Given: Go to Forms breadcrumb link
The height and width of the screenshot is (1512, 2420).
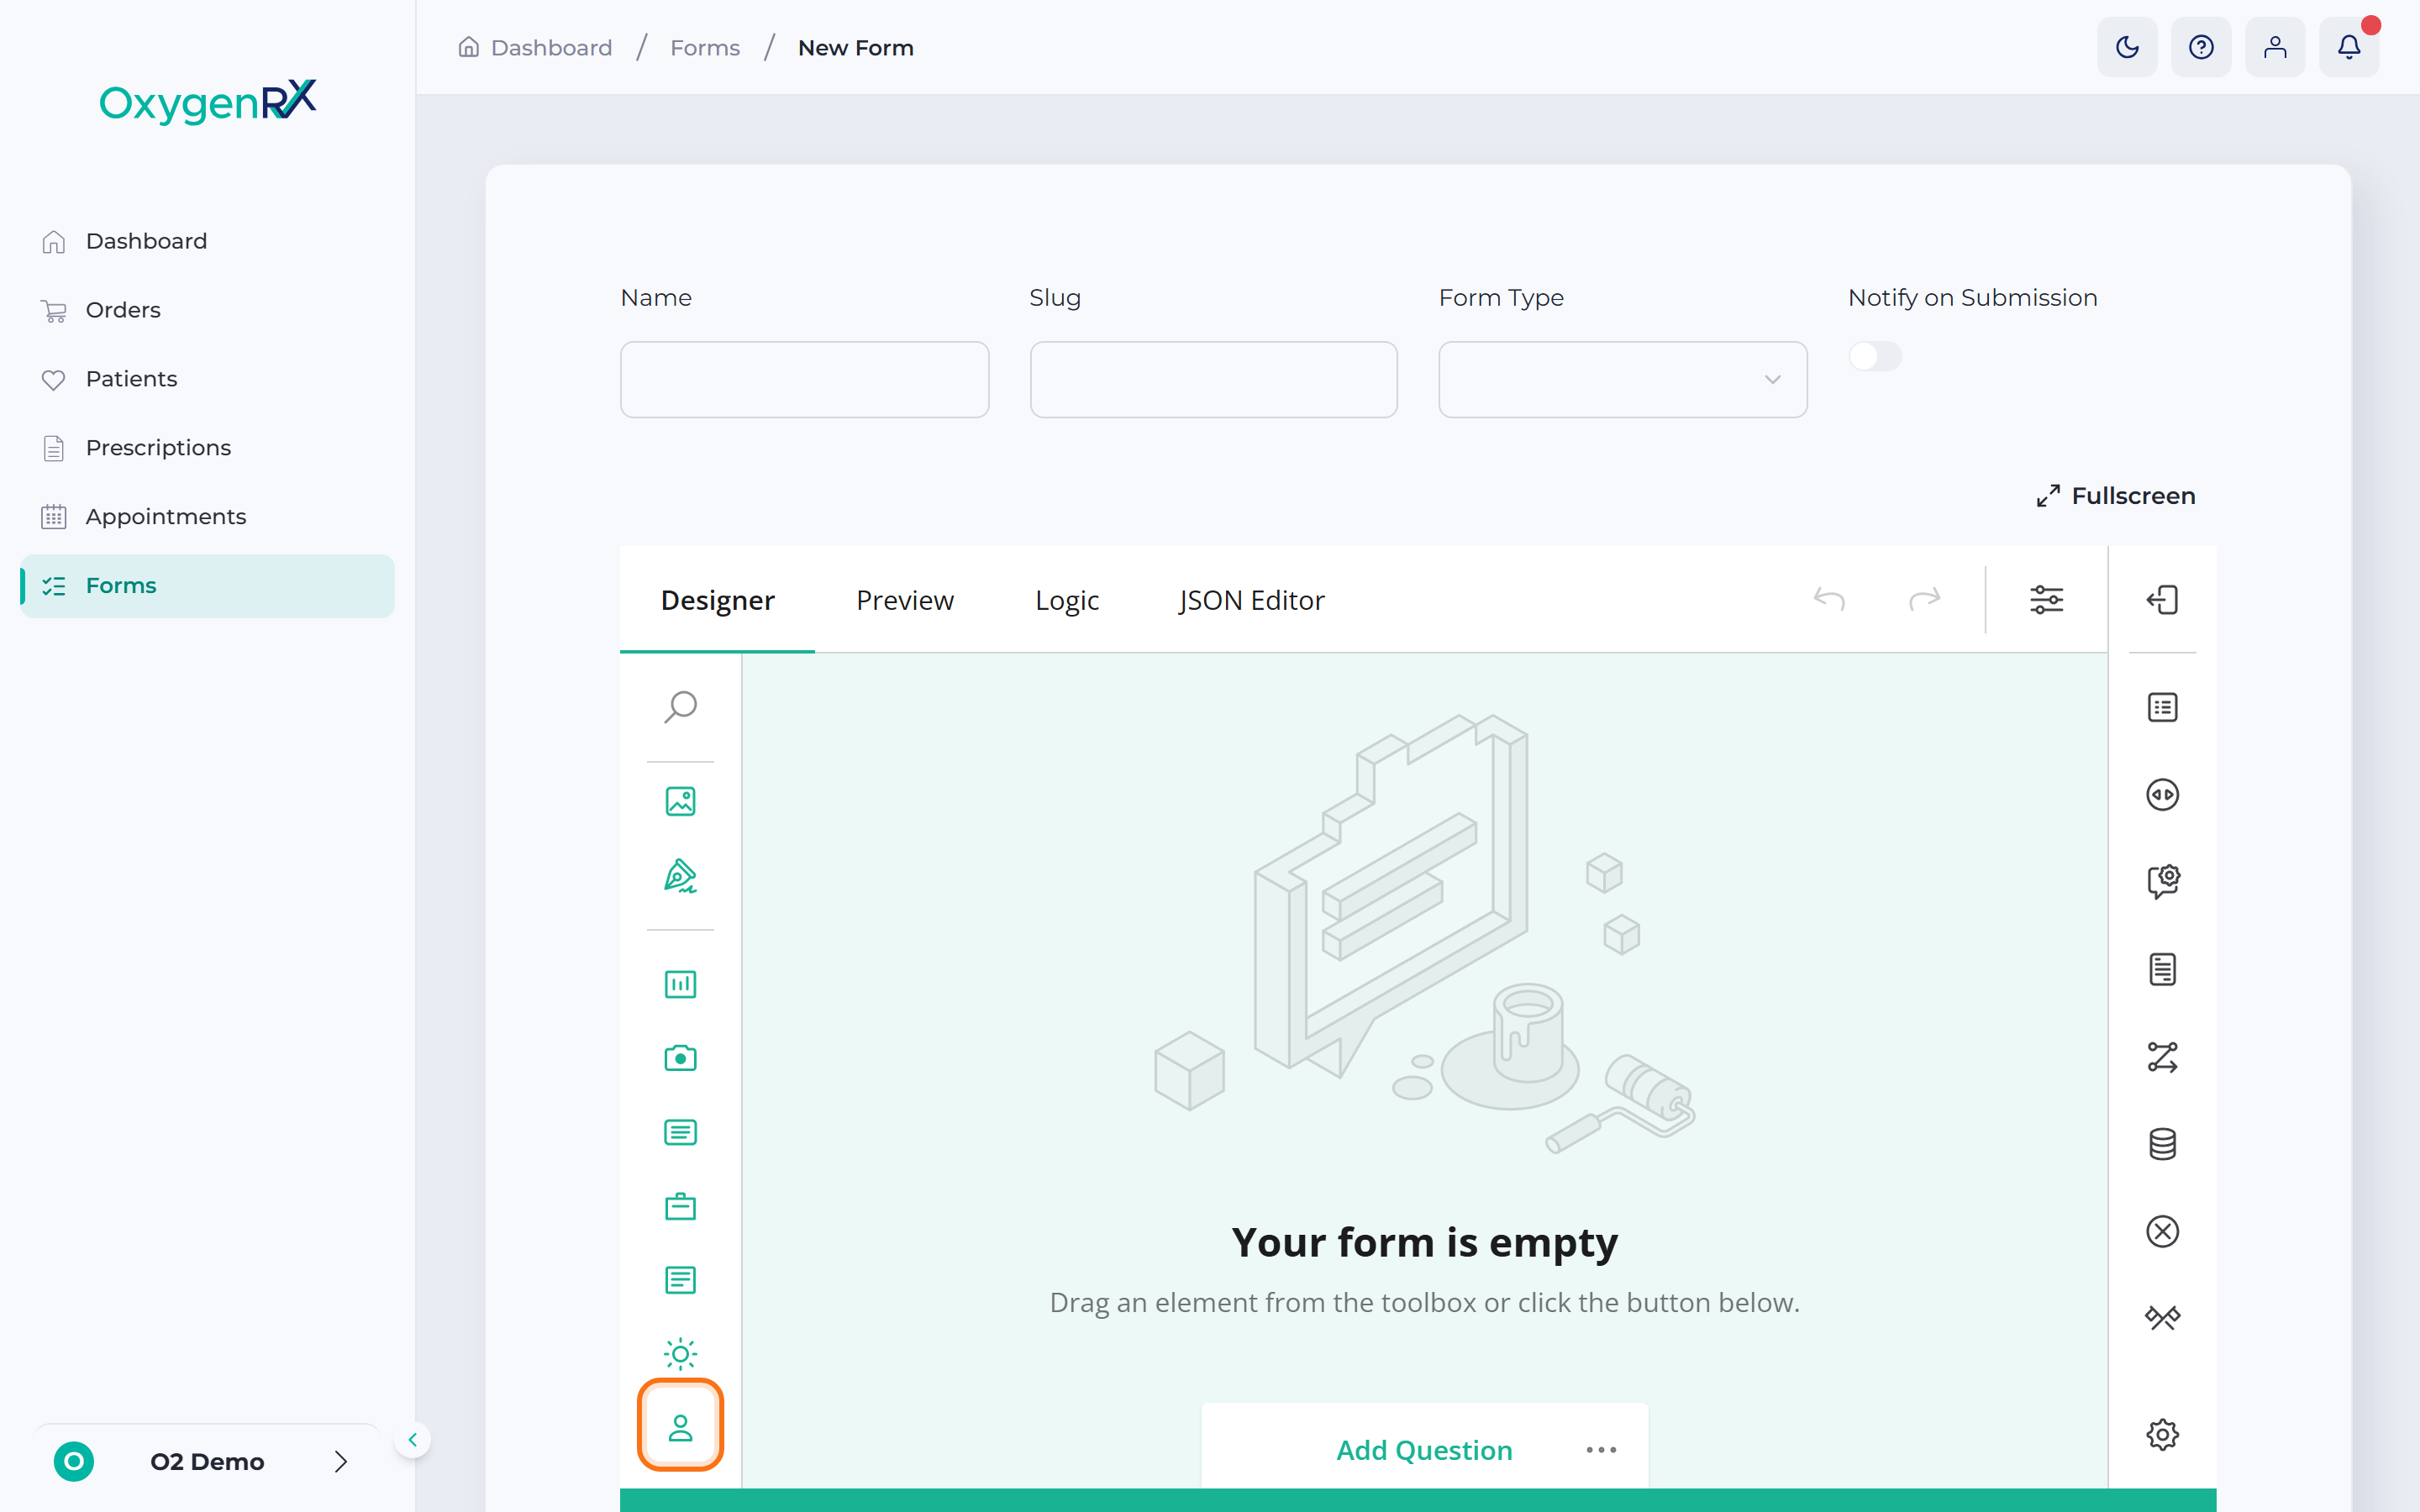Looking at the screenshot, I should (704, 47).
